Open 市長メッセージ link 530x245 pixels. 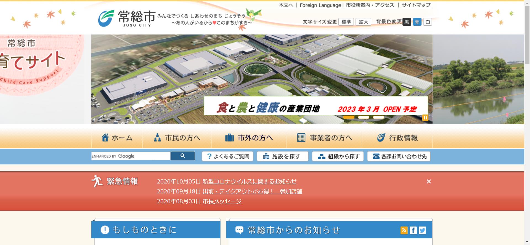click(x=222, y=201)
